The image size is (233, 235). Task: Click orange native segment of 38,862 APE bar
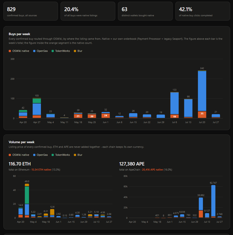(x=201, y=214)
